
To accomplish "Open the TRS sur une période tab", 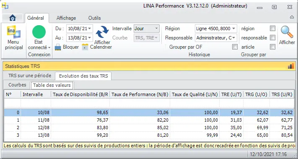I will 30,76.
